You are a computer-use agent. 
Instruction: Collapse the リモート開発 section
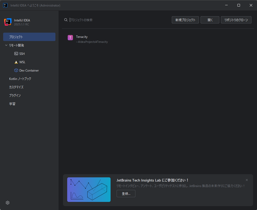click(x=6, y=45)
